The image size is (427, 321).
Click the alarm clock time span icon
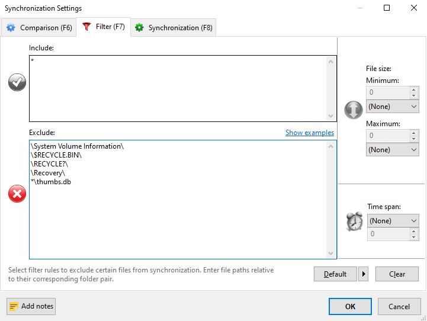coord(354,221)
